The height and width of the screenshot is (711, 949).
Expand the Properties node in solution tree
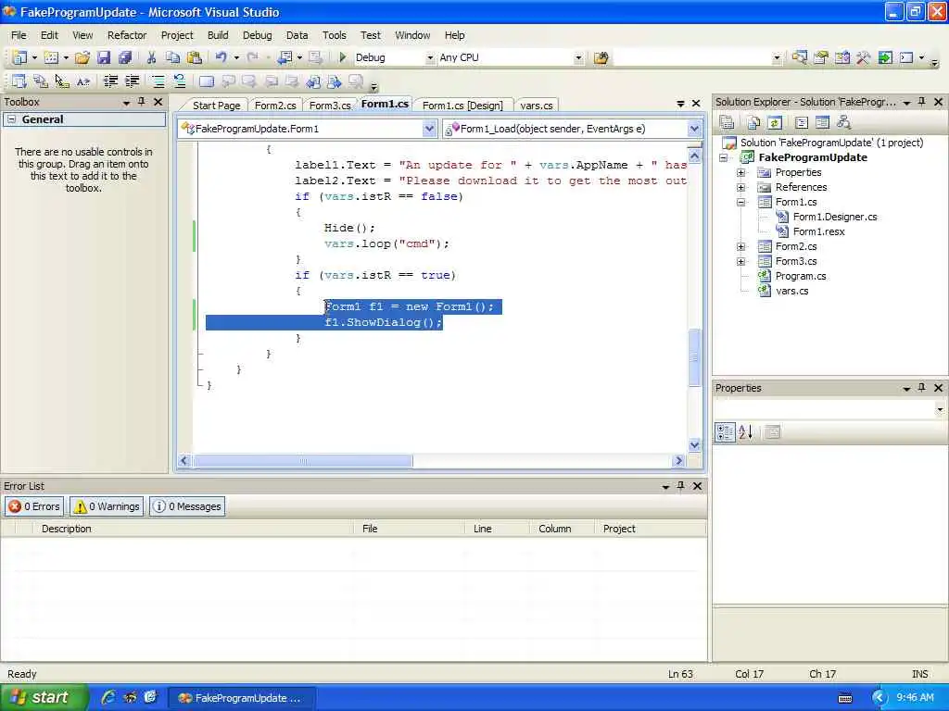tap(740, 172)
